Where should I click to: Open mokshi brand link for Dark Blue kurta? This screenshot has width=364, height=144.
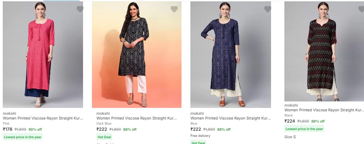point(103,113)
